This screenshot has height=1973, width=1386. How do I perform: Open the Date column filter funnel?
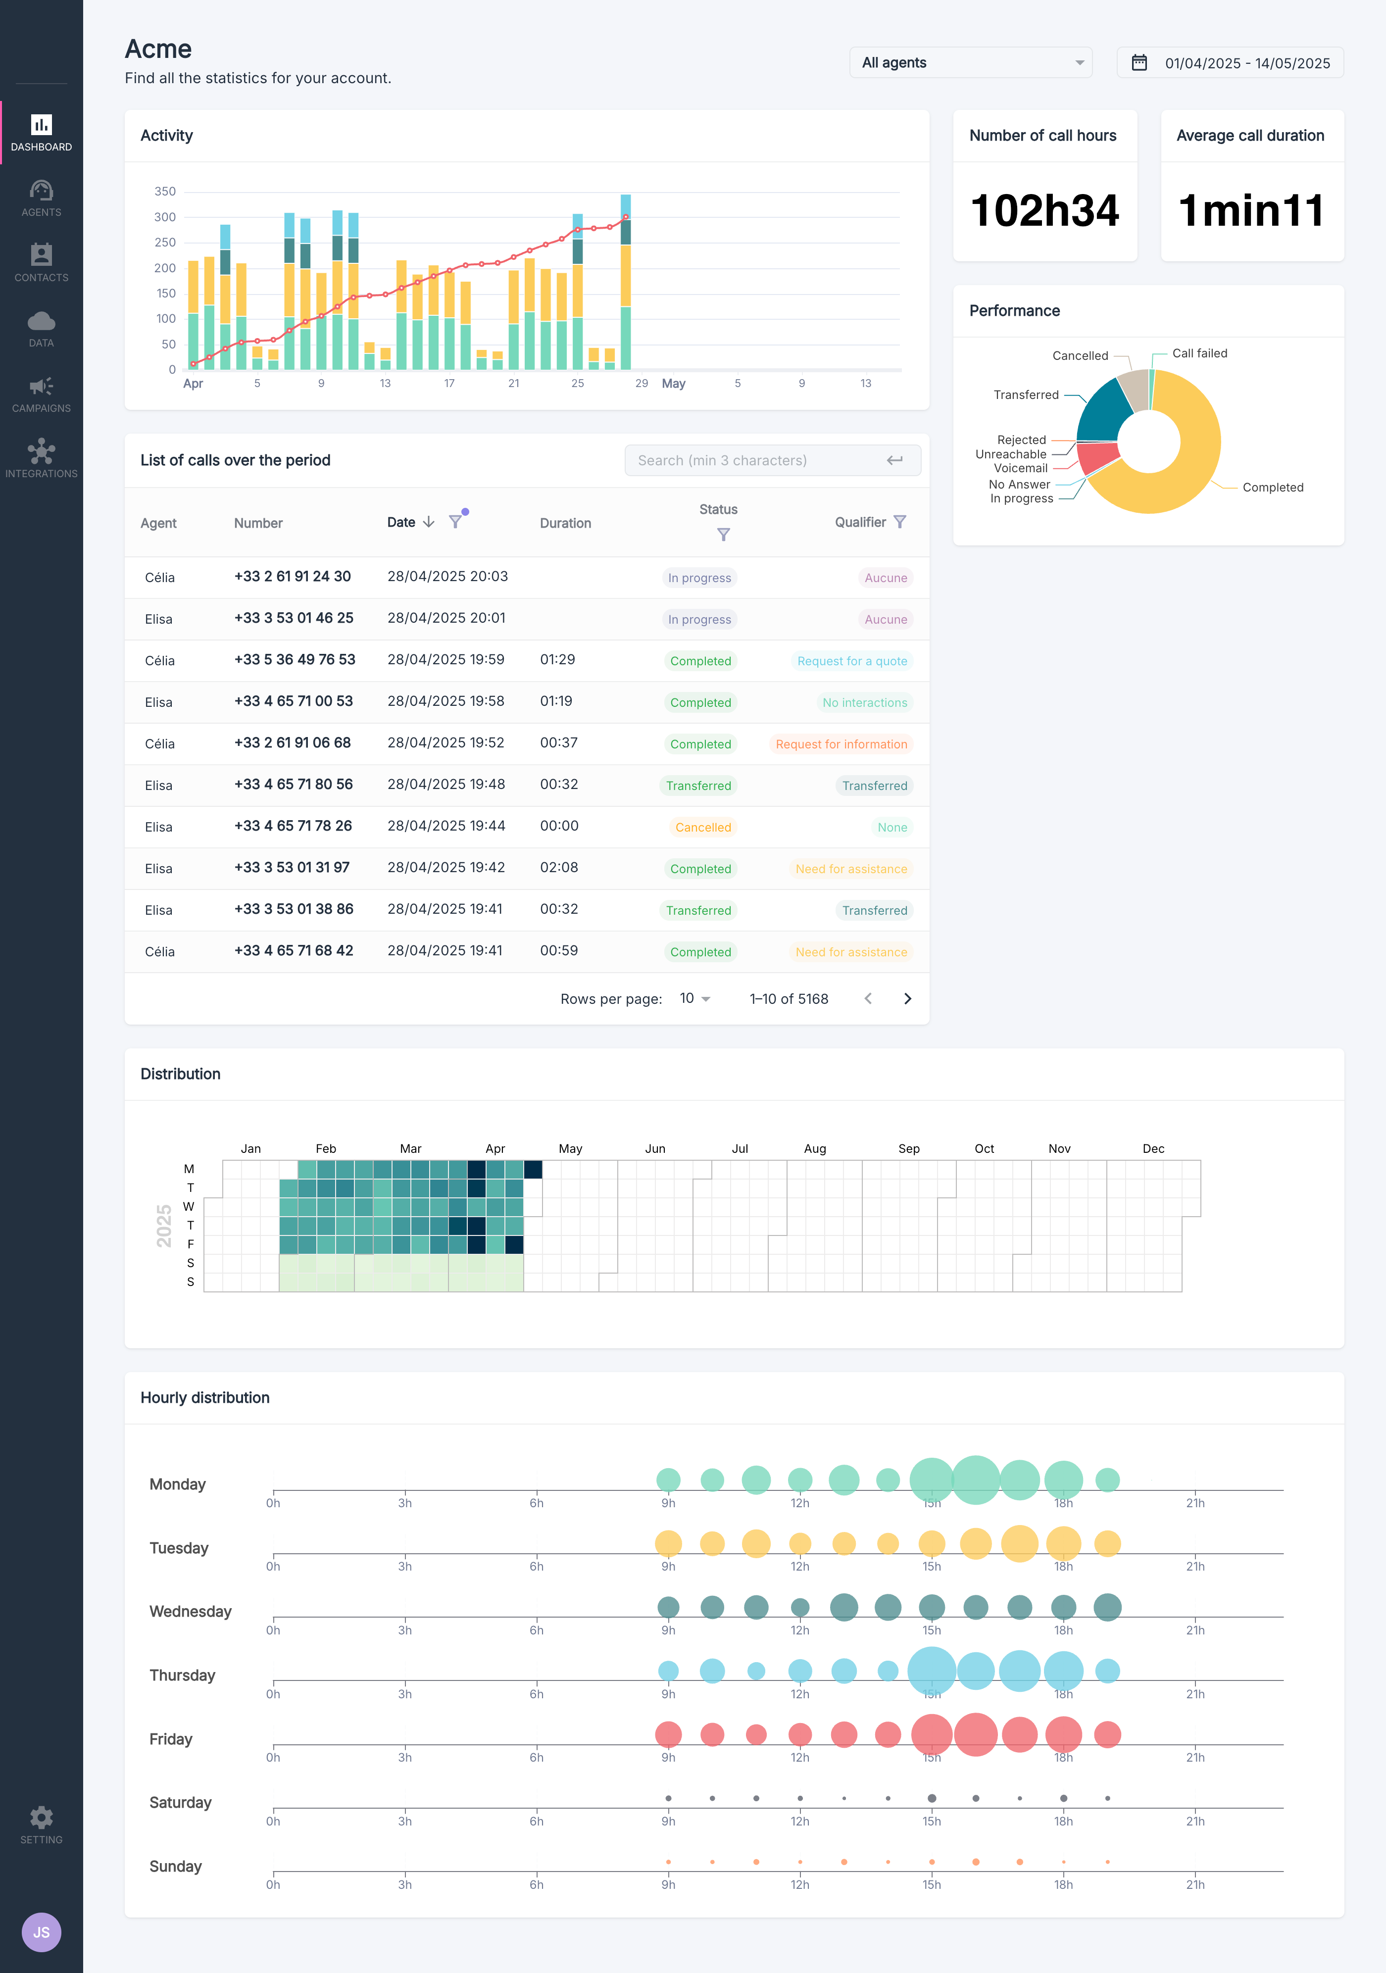455,522
